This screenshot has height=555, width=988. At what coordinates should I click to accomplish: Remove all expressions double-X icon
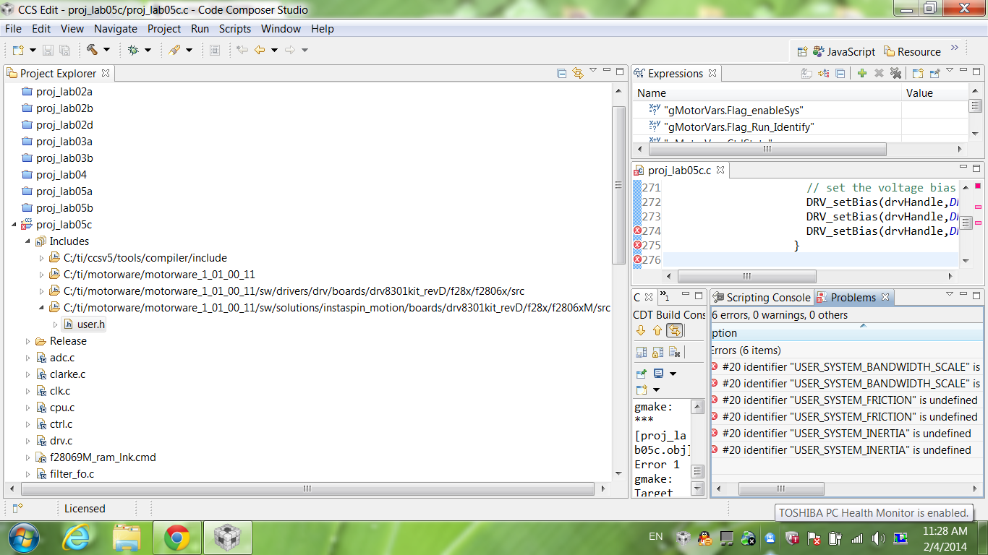tap(895, 73)
